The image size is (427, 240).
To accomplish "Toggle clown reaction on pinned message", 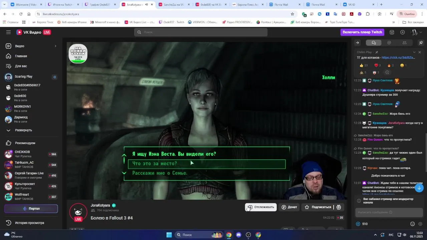I will coord(376,72).
